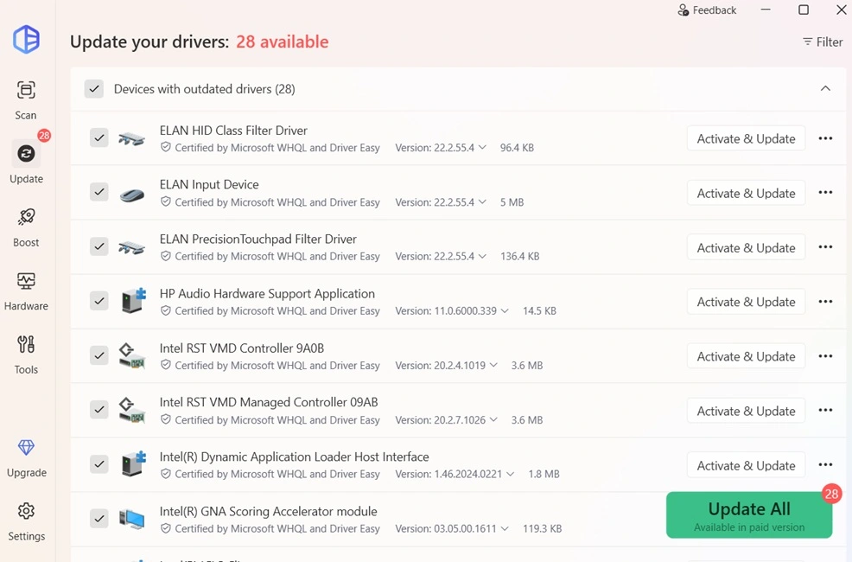This screenshot has height=562, width=852.
Task: Uncheck all devices with outdated drivers checkbox
Action: 94,88
